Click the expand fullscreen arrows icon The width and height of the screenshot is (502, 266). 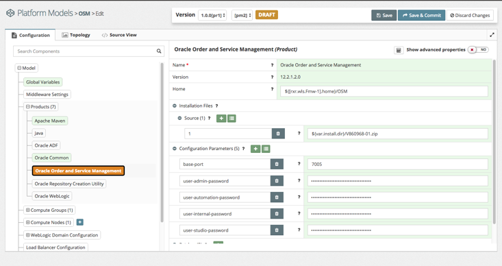492,35
